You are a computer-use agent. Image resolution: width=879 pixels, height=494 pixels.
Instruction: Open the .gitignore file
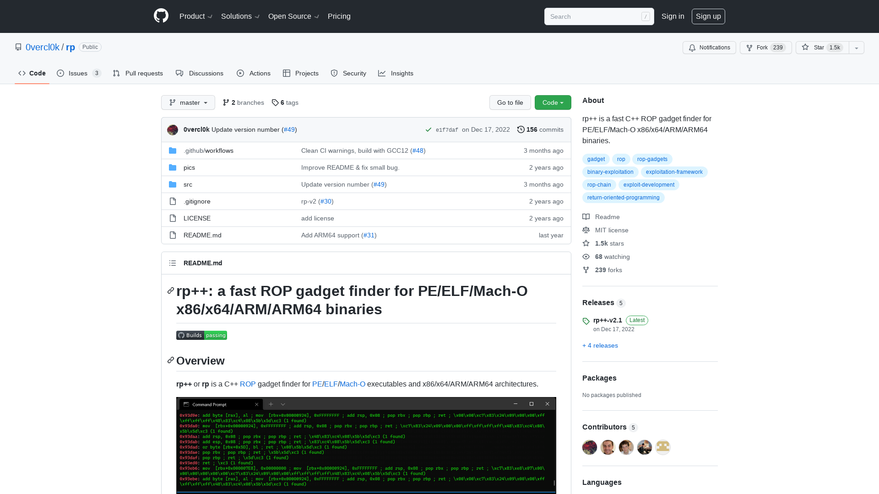coord(197,201)
